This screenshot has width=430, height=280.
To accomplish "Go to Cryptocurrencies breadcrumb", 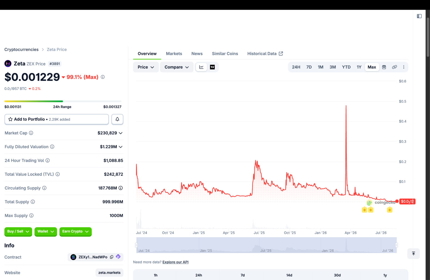I will (21, 49).
